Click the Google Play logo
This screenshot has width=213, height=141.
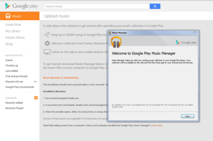pyautogui.click(x=21, y=6)
